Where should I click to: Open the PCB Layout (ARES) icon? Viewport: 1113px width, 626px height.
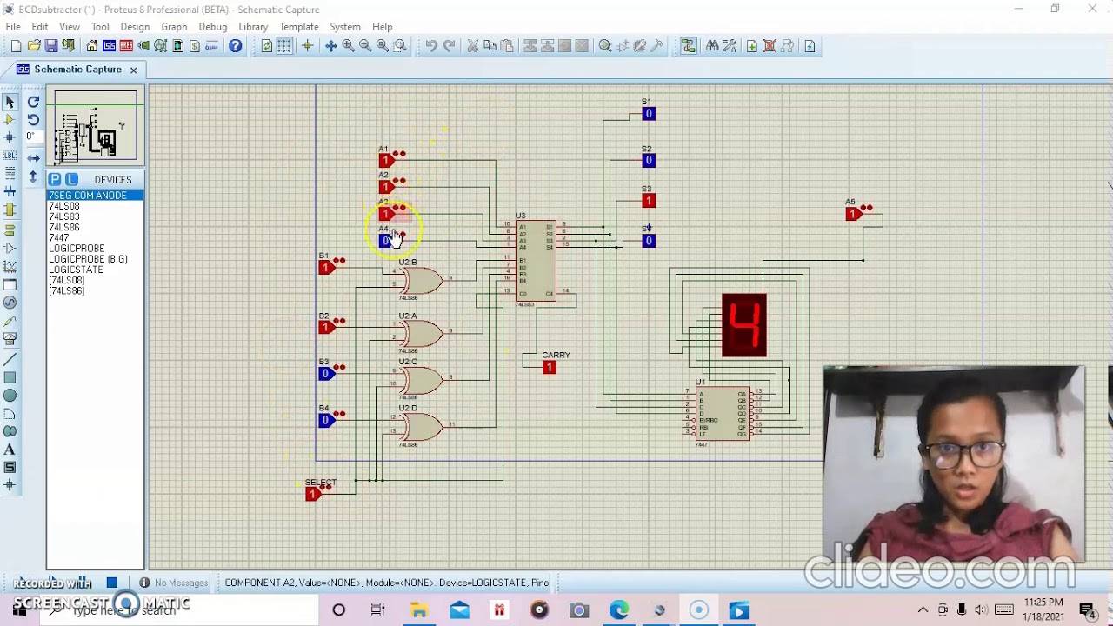(126, 46)
